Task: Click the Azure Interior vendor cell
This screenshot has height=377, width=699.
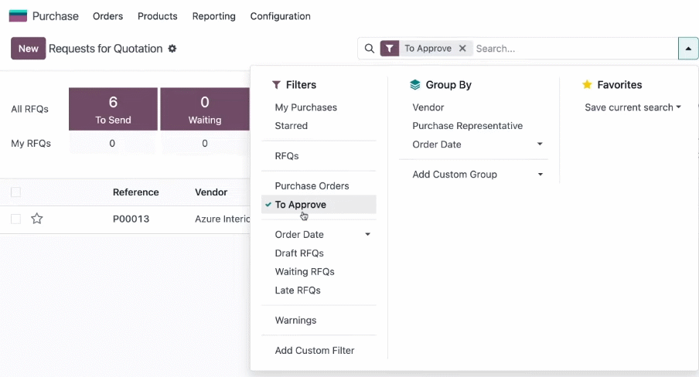Action: (x=223, y=219)
